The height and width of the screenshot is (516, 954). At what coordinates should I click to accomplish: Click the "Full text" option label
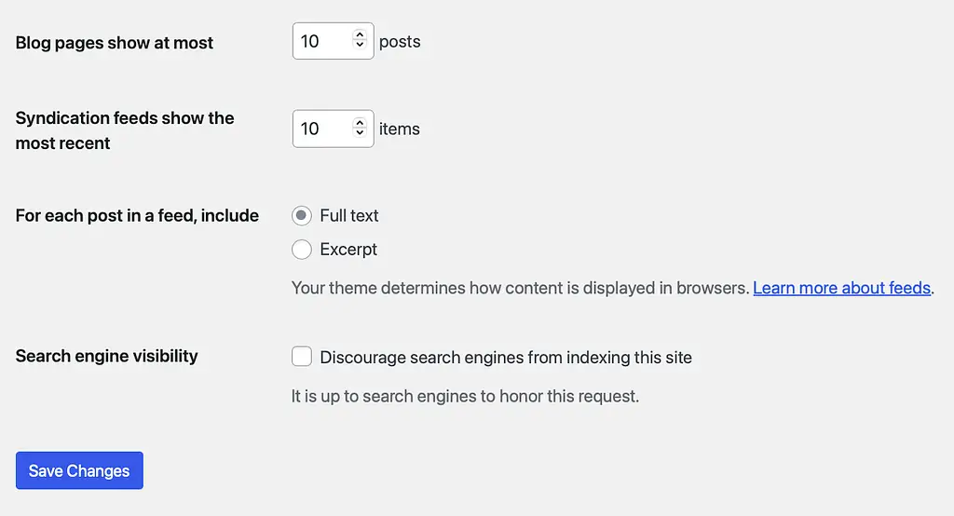point(349,216)
